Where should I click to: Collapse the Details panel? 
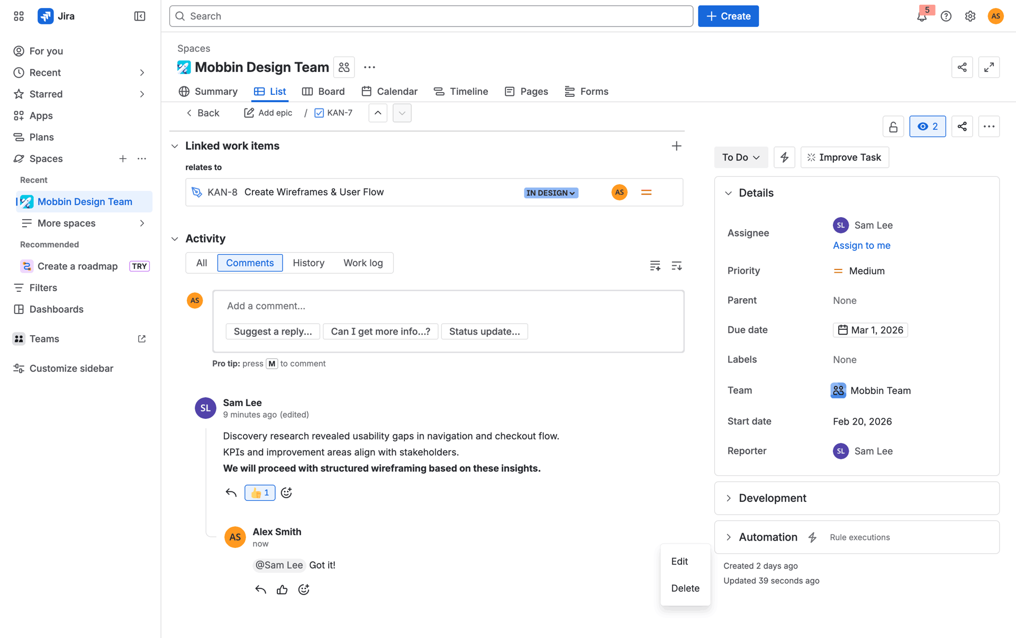tap(729, 193)
